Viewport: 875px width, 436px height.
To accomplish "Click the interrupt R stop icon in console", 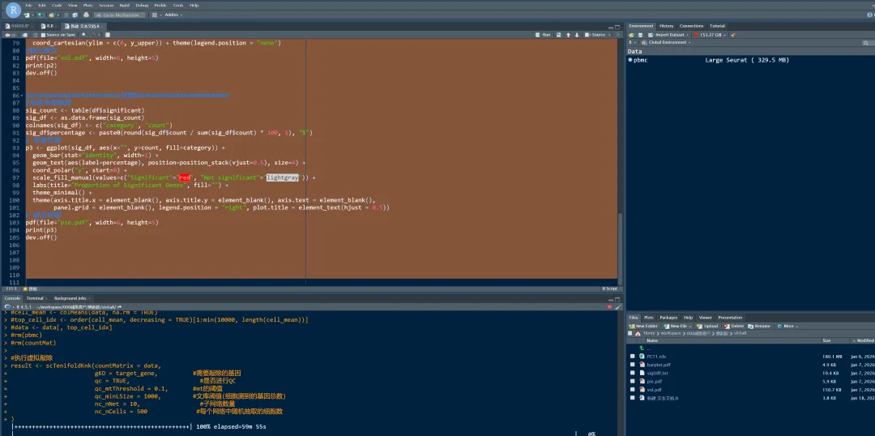I will tap(609, 306).
